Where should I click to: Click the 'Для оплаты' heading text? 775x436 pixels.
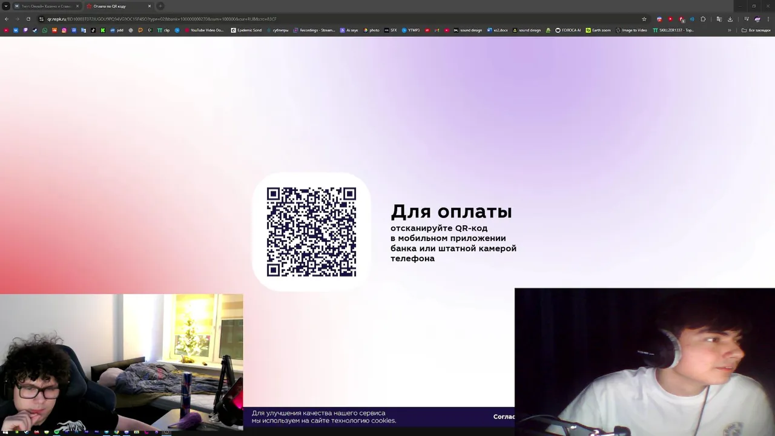coord(451,211)
